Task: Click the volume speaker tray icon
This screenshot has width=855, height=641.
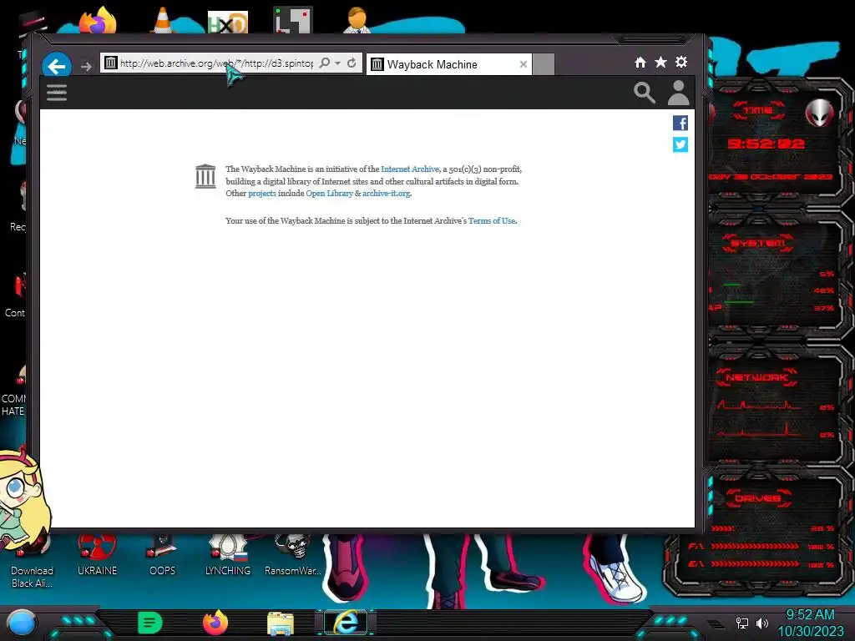Action: [x=762, y=623]
